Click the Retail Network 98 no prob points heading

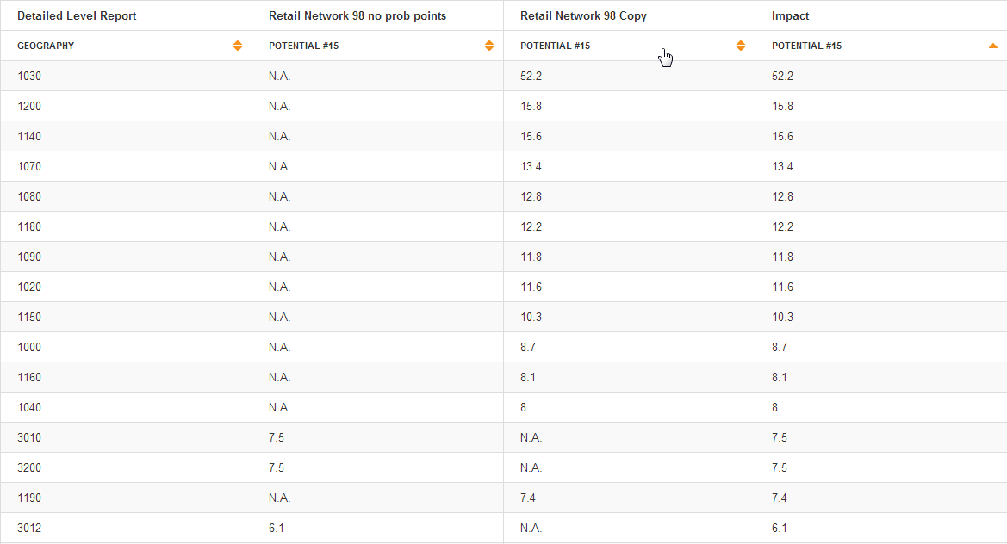click(x=357, y=16)
